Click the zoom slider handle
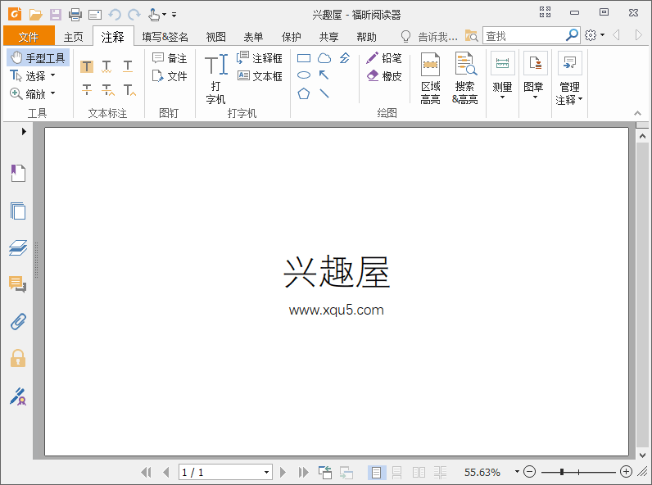652x485 pixels. click(x=562, y=472)
